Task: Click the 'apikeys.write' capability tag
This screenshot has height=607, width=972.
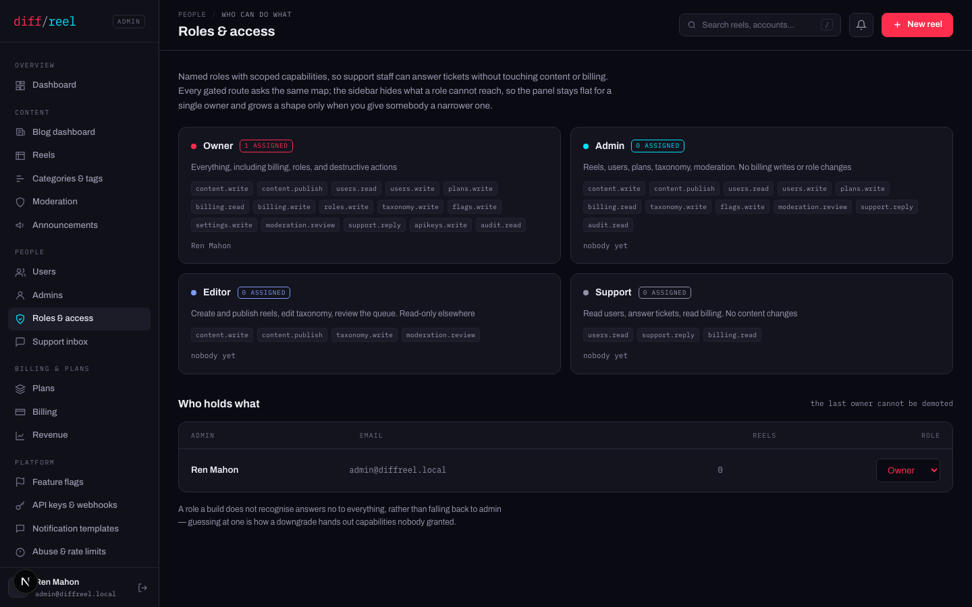Action: 441,225
